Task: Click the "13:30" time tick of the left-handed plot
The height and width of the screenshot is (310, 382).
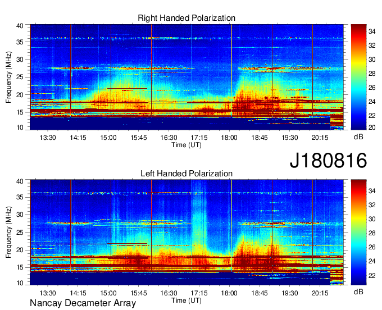Action: point(48,293)
